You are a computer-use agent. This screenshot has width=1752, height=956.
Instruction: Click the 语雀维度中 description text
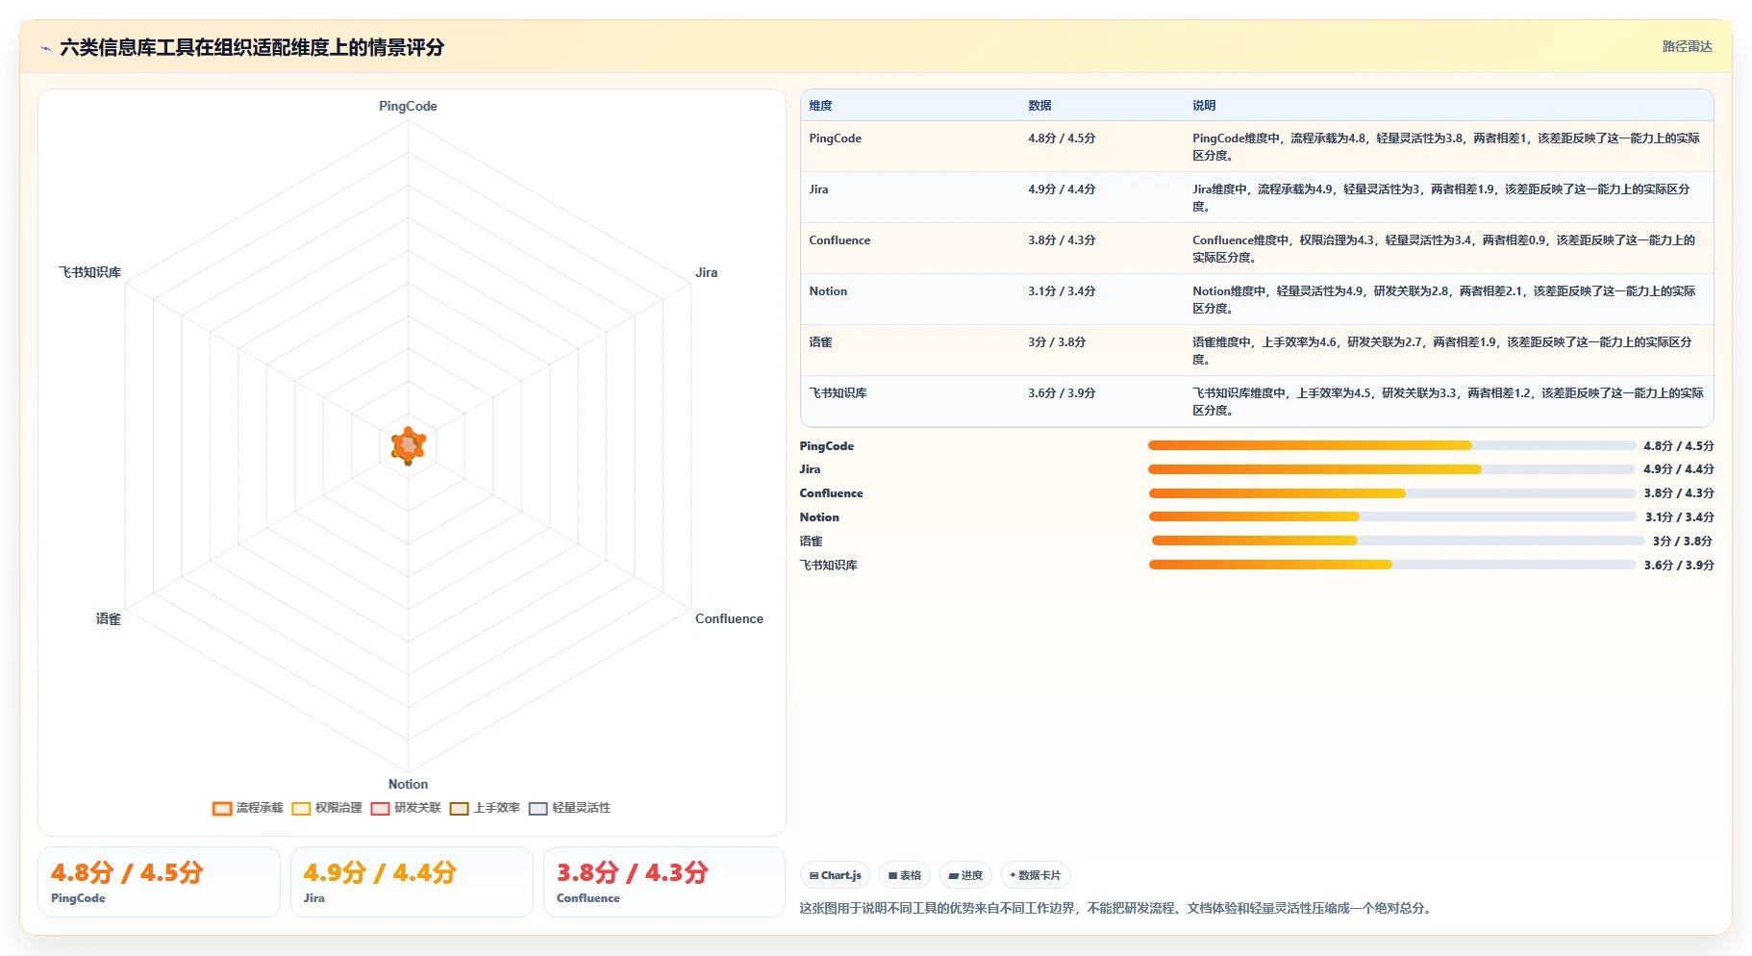click(1442, 351)
